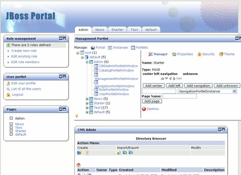Click the nav window link
241x175 pixels.
tap(179, 78)
